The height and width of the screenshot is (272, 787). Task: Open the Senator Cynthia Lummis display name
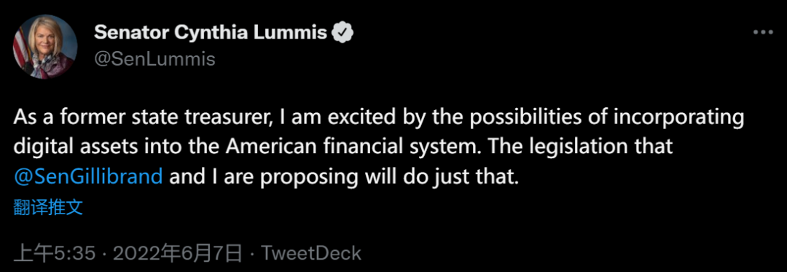coord(211,33)
